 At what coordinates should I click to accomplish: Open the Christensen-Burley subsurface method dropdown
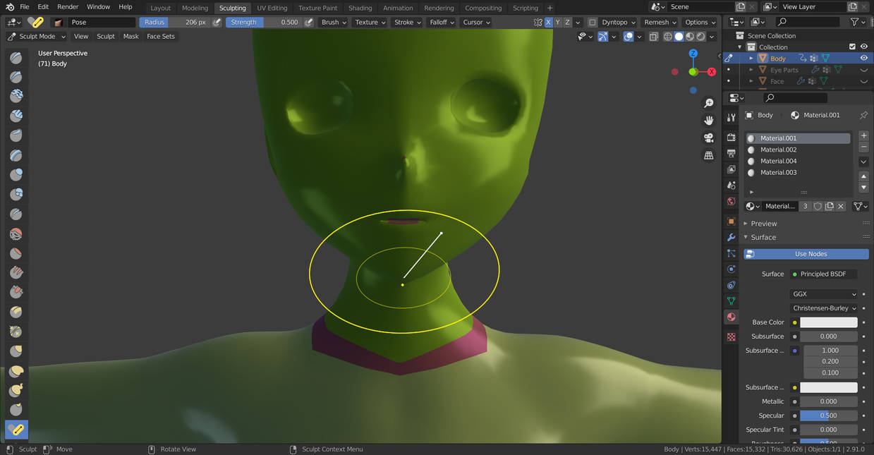[824, 308]
